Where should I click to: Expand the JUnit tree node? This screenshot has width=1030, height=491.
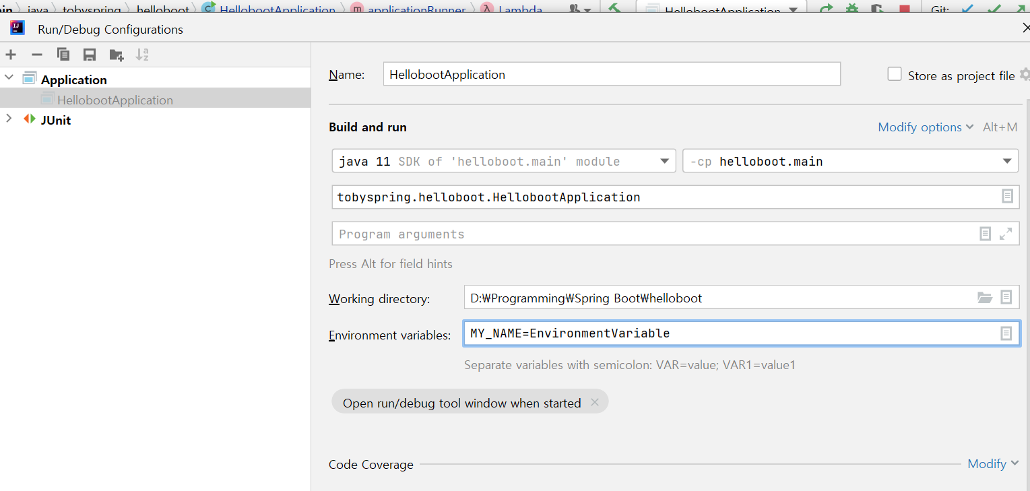coord(9,119)
